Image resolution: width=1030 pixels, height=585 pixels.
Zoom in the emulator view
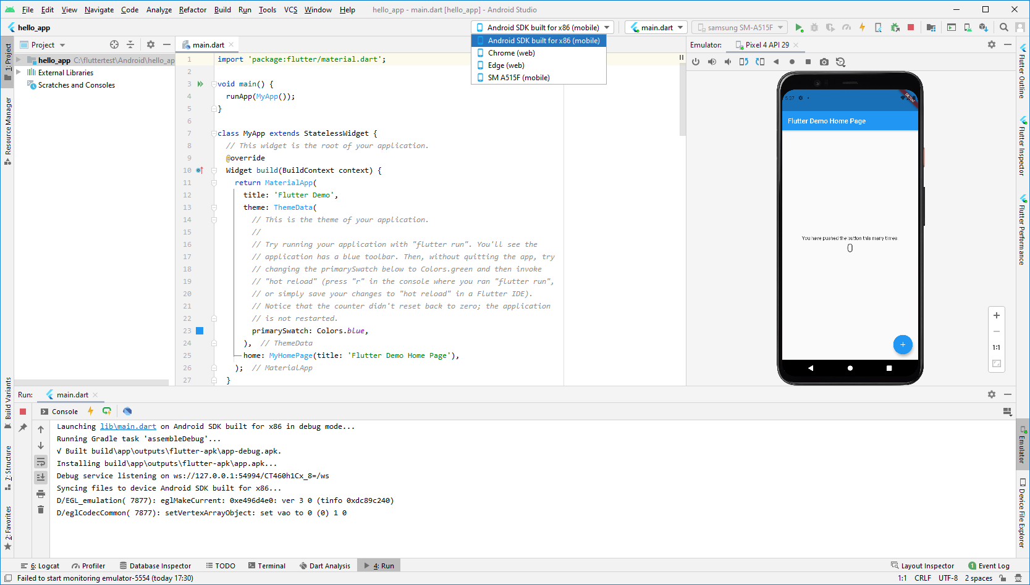click(997, 315)
